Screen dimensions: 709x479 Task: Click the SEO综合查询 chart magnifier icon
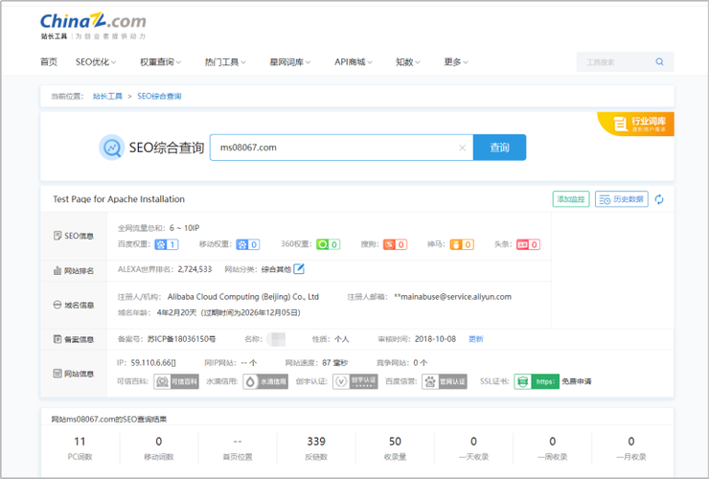click(112, 148)
